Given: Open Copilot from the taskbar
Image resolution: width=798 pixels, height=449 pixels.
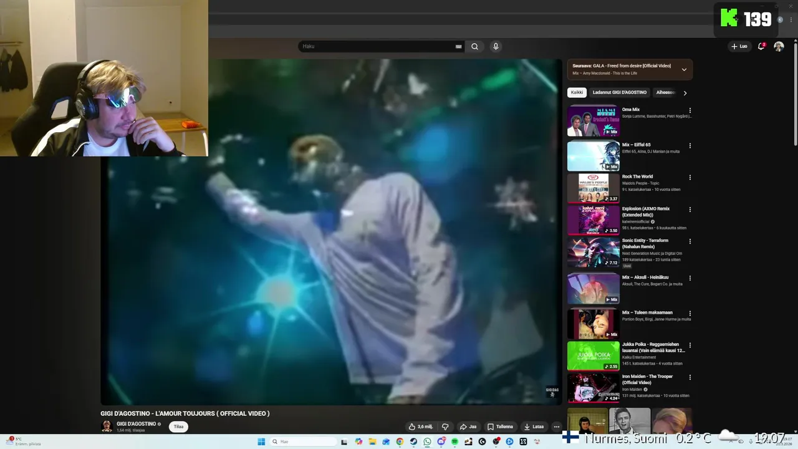Looking at the screenshot, I should (x=358, y=442).
